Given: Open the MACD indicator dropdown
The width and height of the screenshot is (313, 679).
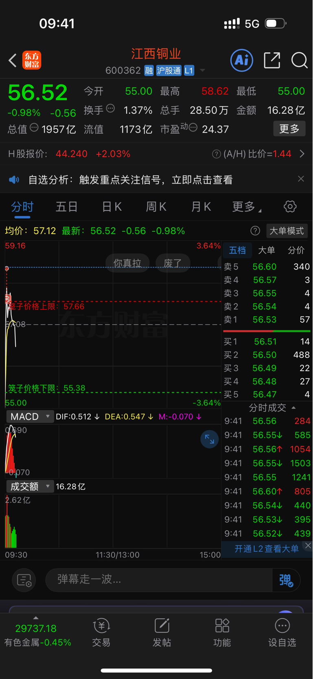Looking at the screenshot, I should pyautogui.click(x=30, y=416).
